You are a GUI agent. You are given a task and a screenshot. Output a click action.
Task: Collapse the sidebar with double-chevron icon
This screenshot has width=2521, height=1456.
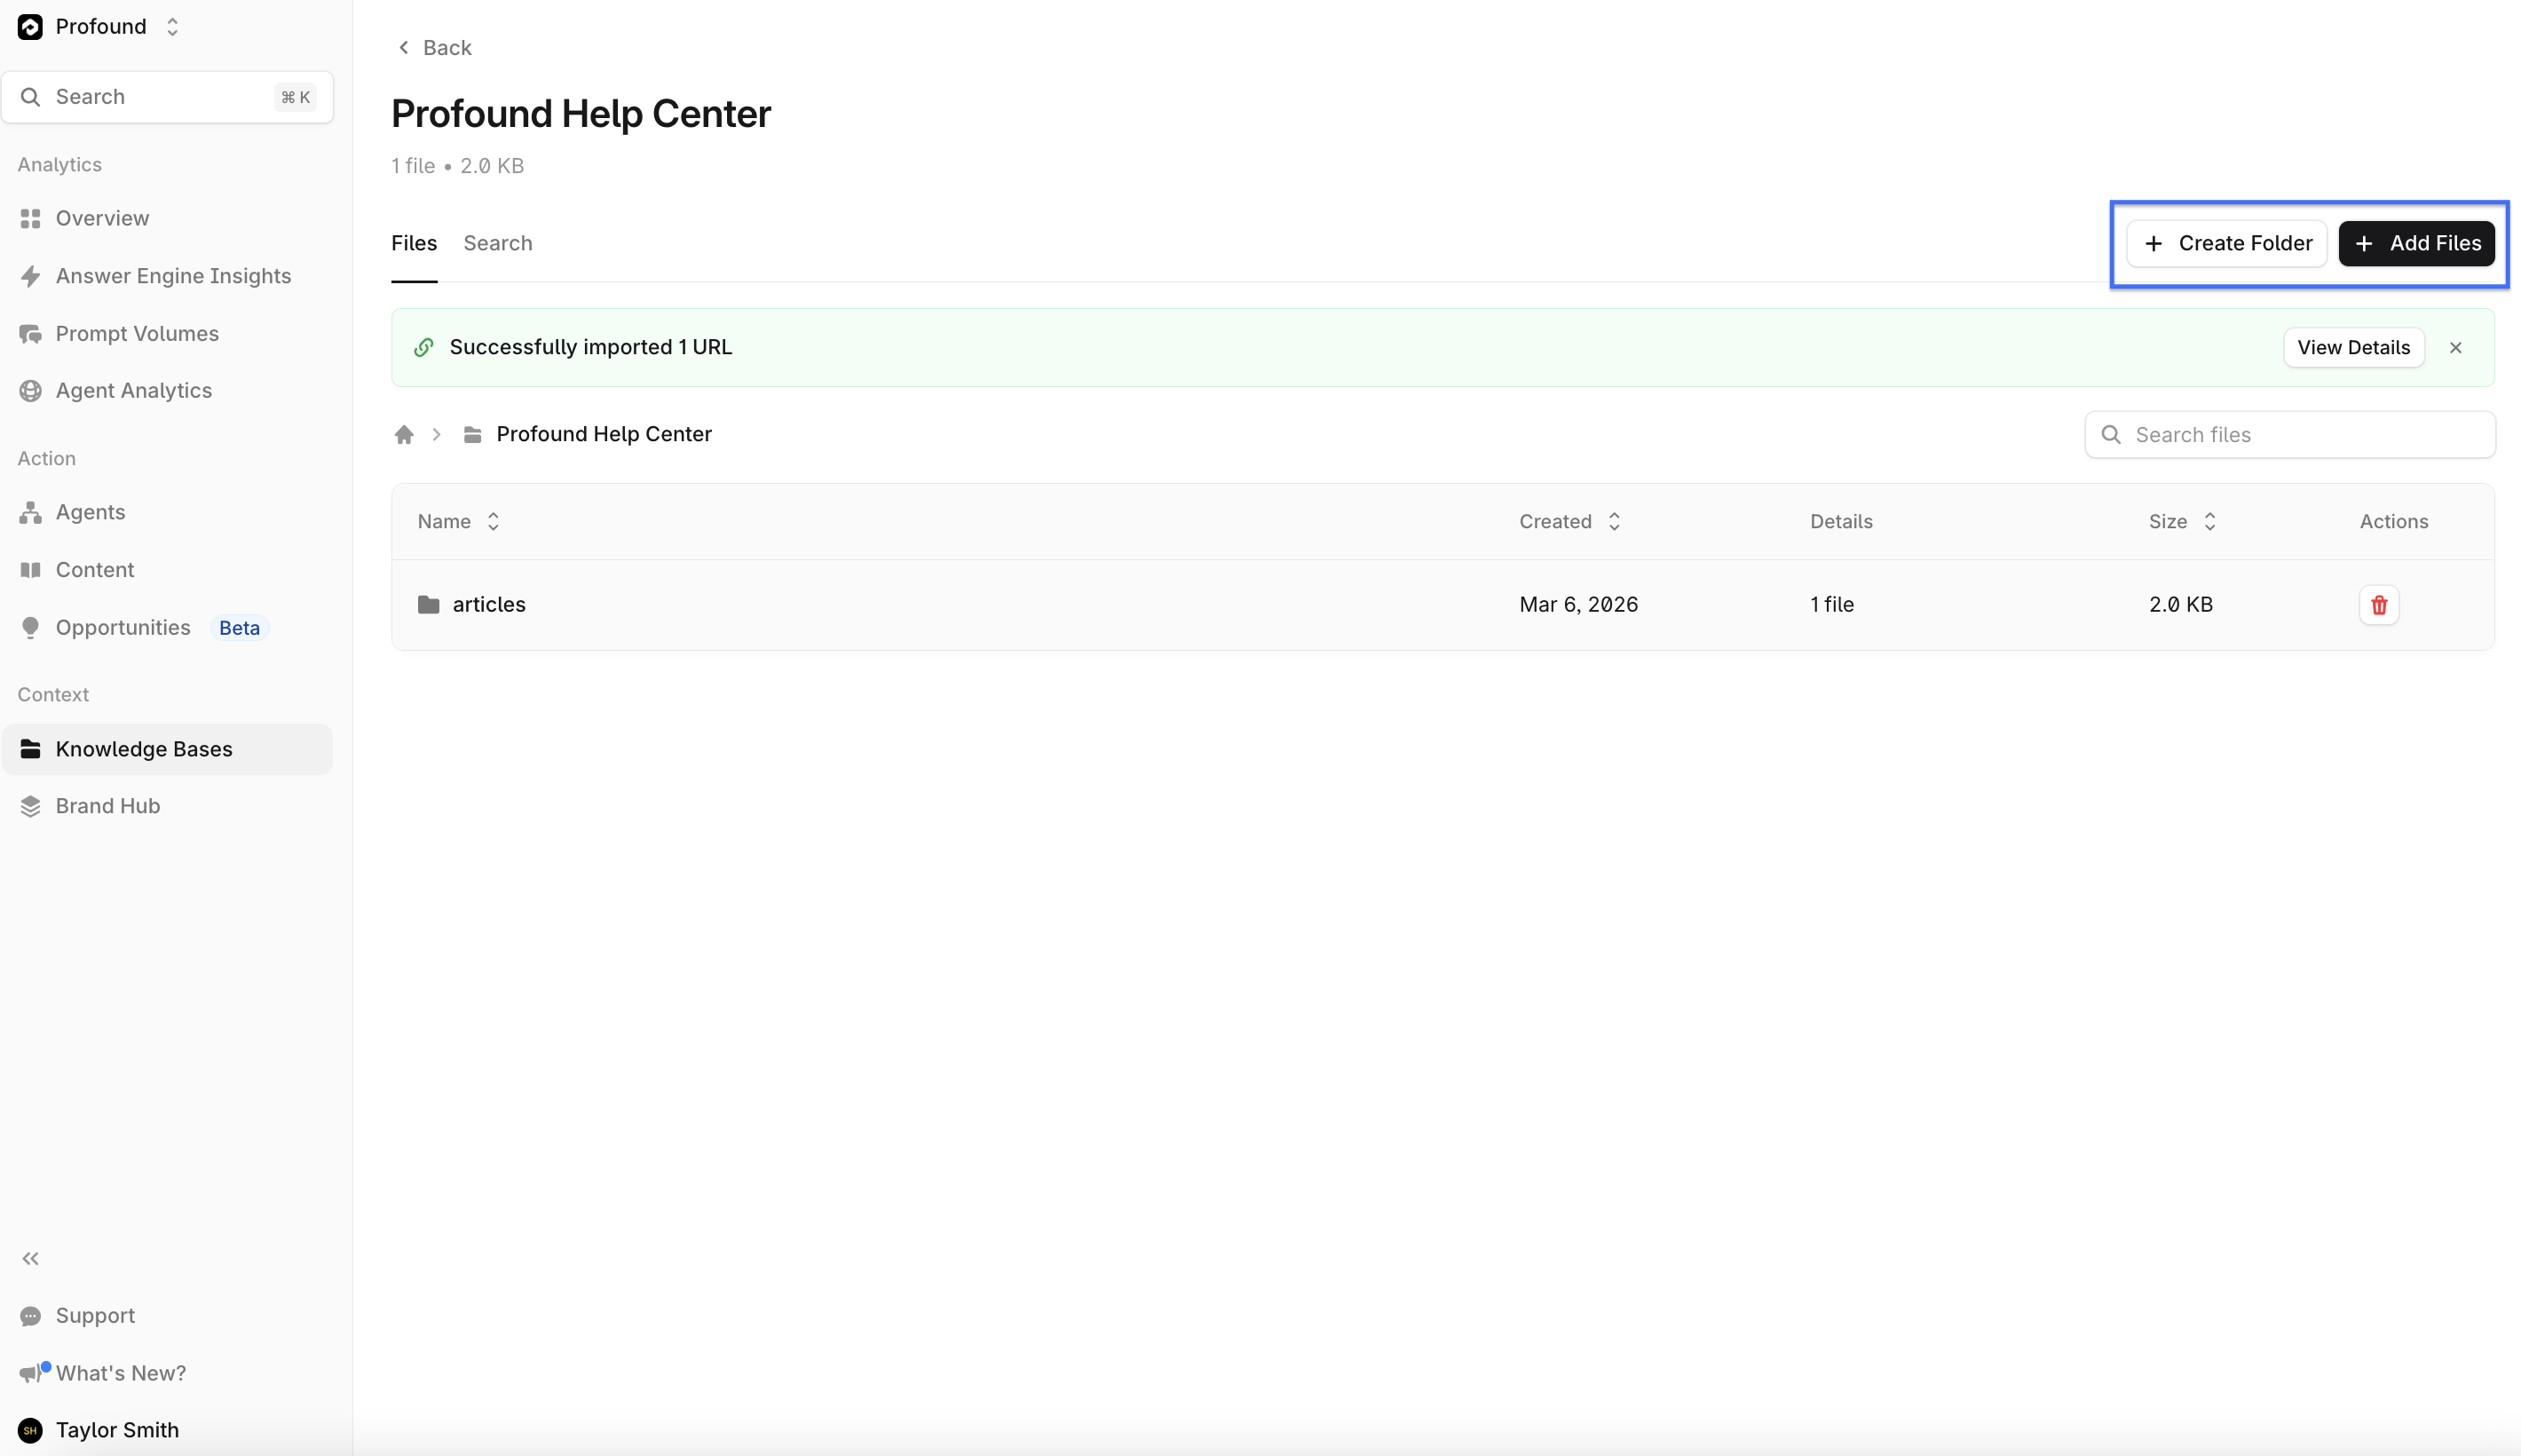tap(30, 1259)
